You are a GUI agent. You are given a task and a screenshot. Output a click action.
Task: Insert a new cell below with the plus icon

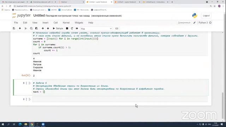point(20,29)
